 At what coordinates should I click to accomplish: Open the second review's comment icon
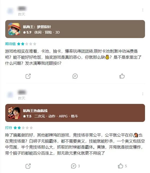(74, 166)
